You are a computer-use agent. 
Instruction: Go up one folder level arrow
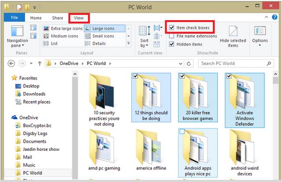40,63
